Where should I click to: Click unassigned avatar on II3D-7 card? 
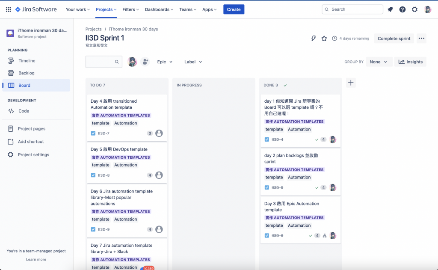(x=159, y=134)
